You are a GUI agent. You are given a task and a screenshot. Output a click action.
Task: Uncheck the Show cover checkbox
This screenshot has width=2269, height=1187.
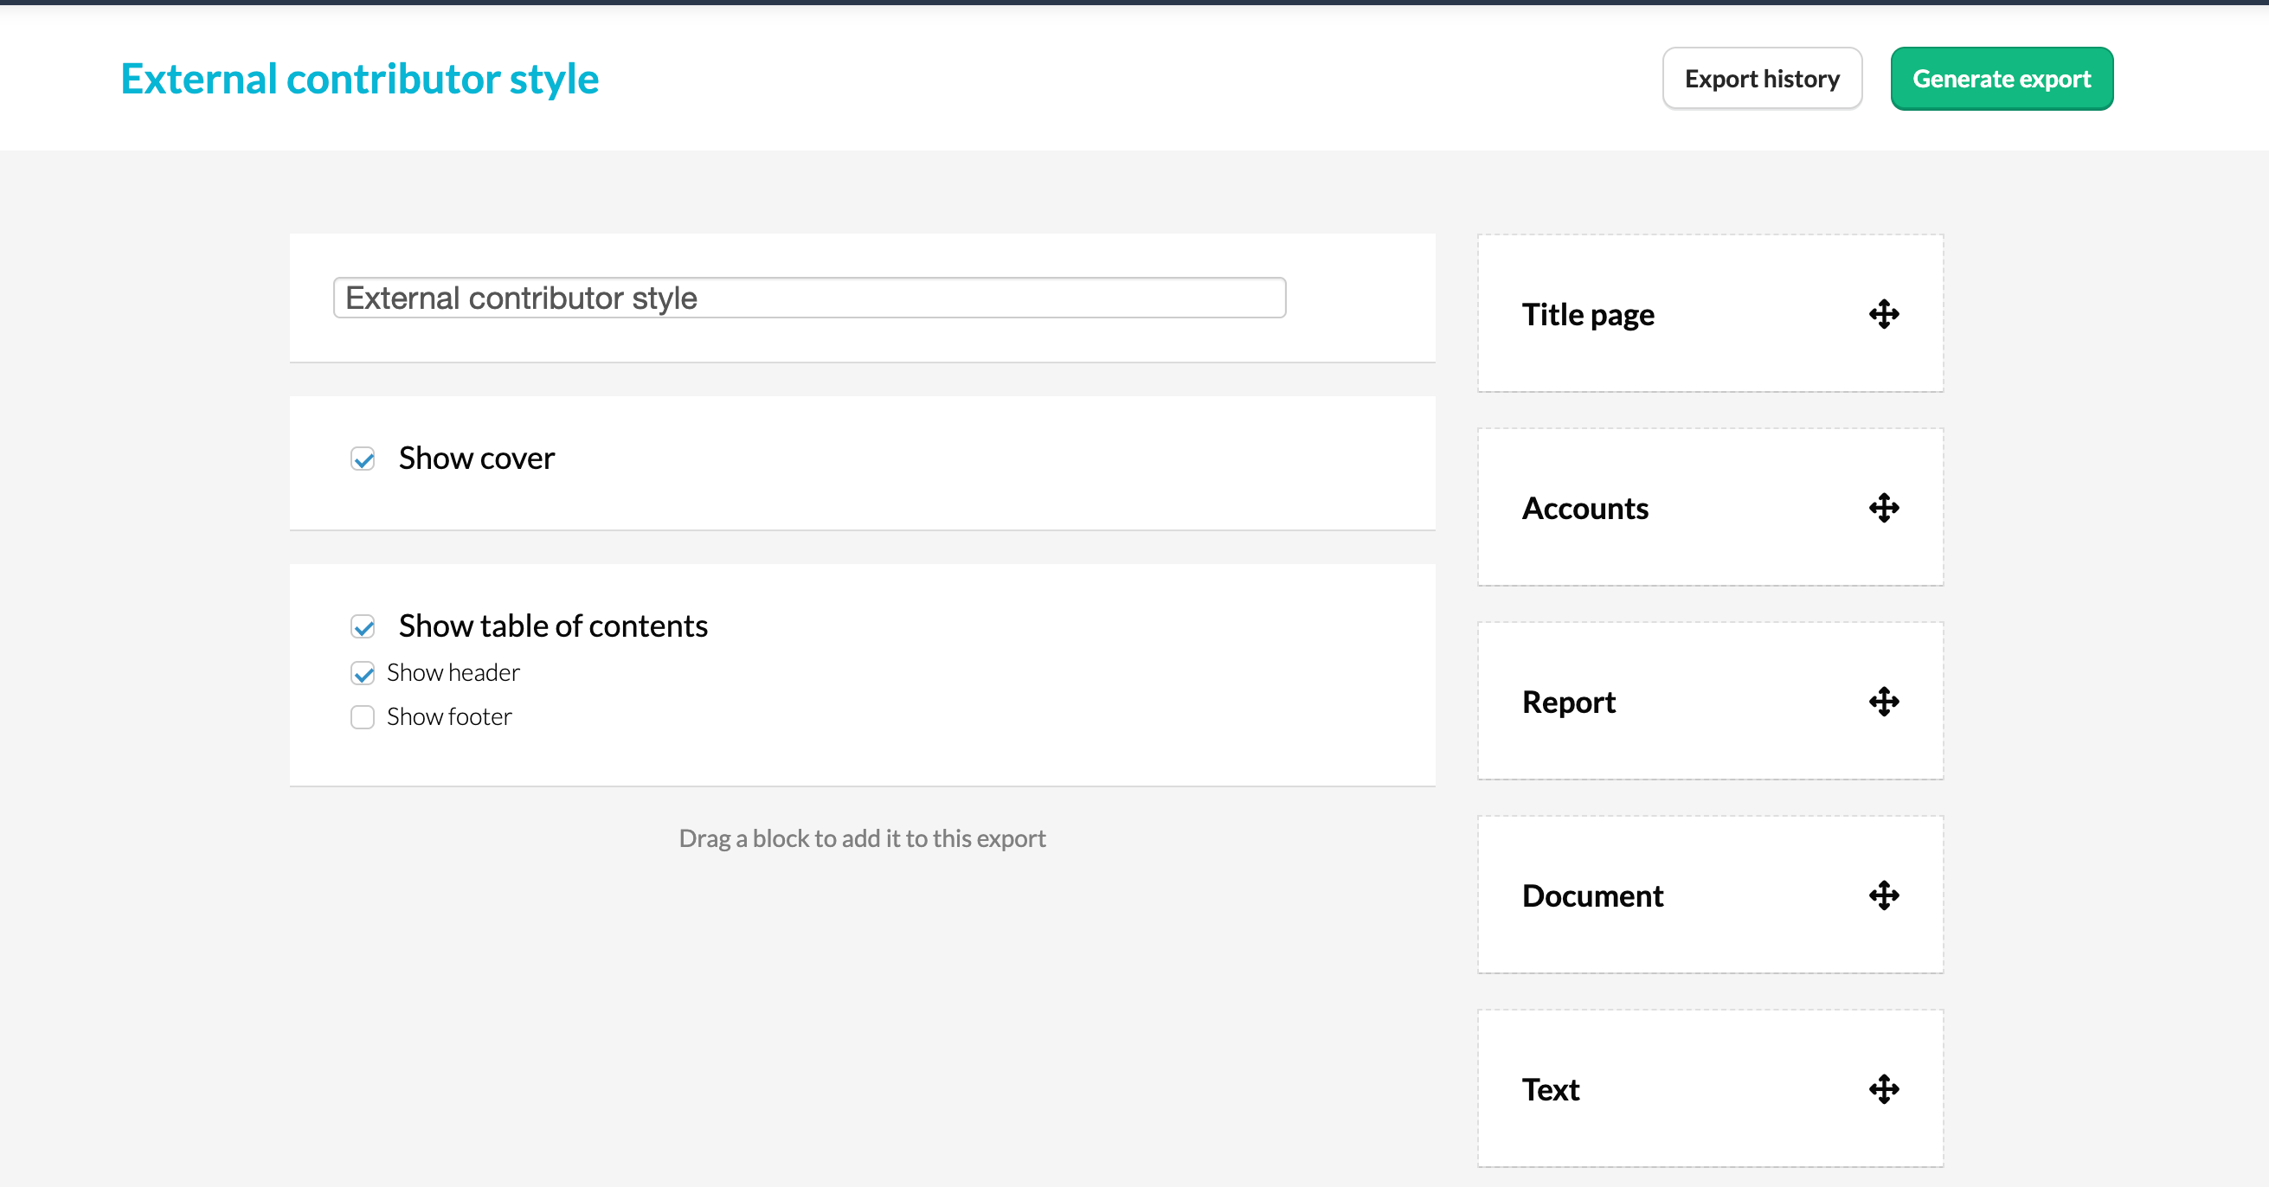(363, 459)
